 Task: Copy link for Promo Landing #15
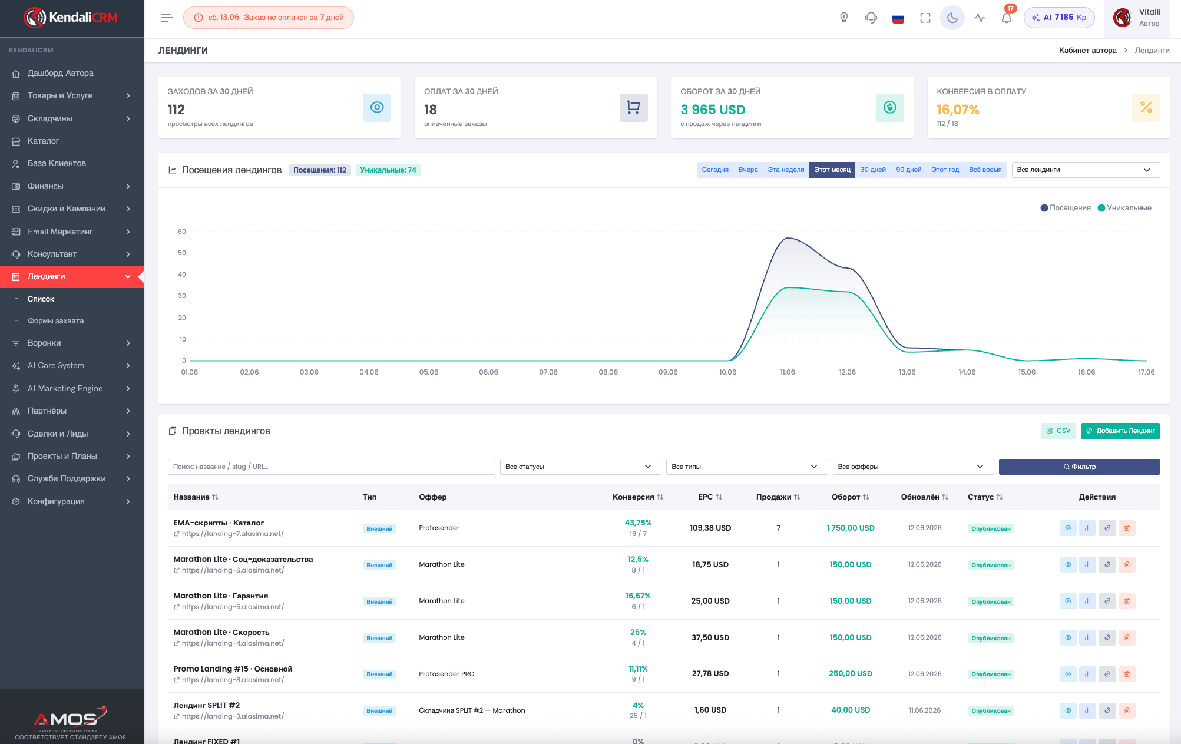(x=1107, y=674)
